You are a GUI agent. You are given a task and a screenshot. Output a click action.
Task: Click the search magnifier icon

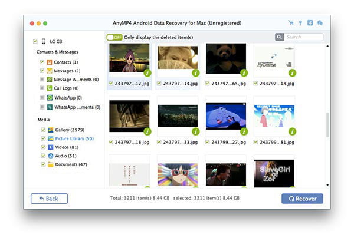click(279, 37)
